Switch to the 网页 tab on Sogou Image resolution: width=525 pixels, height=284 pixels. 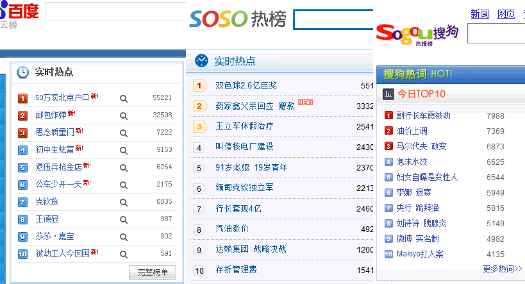[506, 14]
